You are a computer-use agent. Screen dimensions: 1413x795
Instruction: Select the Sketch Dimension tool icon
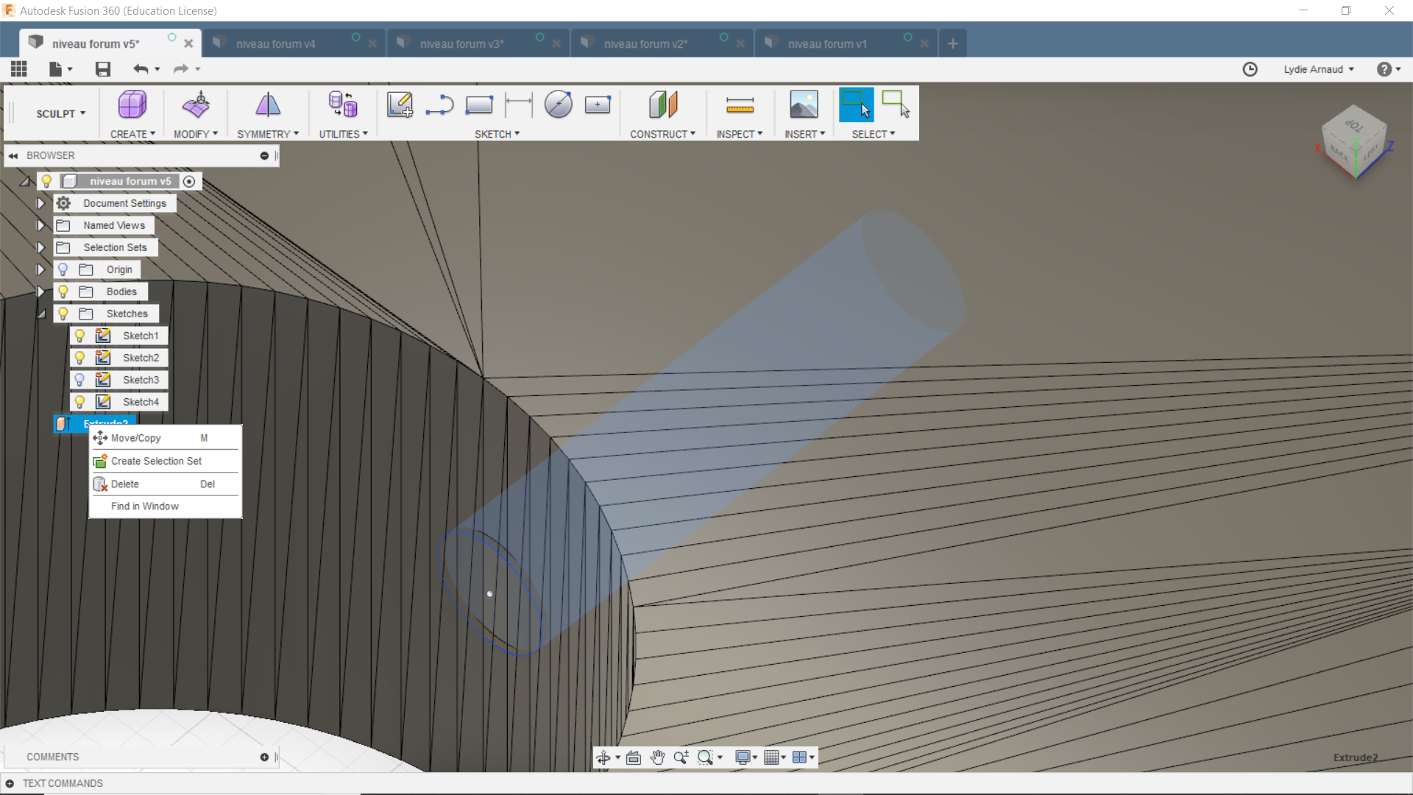pyautogui.click(x=519, y=105)
